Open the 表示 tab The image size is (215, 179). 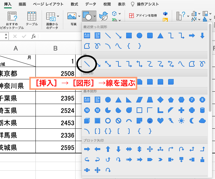coord(122,4)
